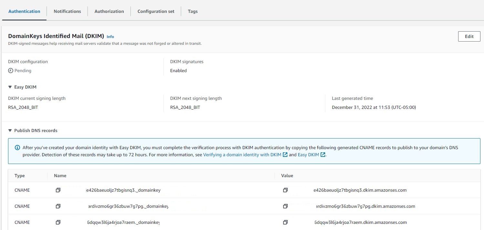Copy the third CNAME record value
The width and height of the screenshot is (484, 230).
[x=285, y=222]
